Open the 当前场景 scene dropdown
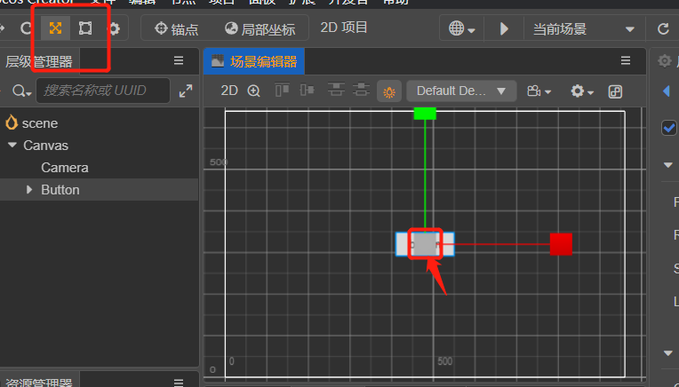Screen dimensions: 679x387 point(583,29)
